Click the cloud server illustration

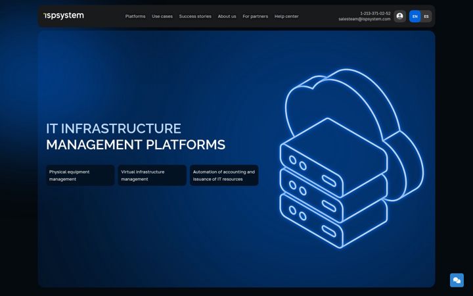(x=351, y=159)
